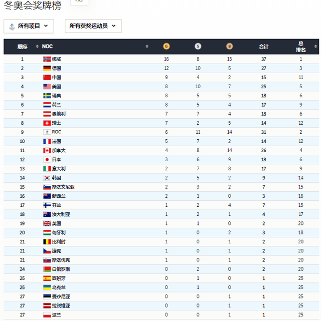321x321 pixels.
Task: Click the bronze medal B header icon
Action: [229, 46]
